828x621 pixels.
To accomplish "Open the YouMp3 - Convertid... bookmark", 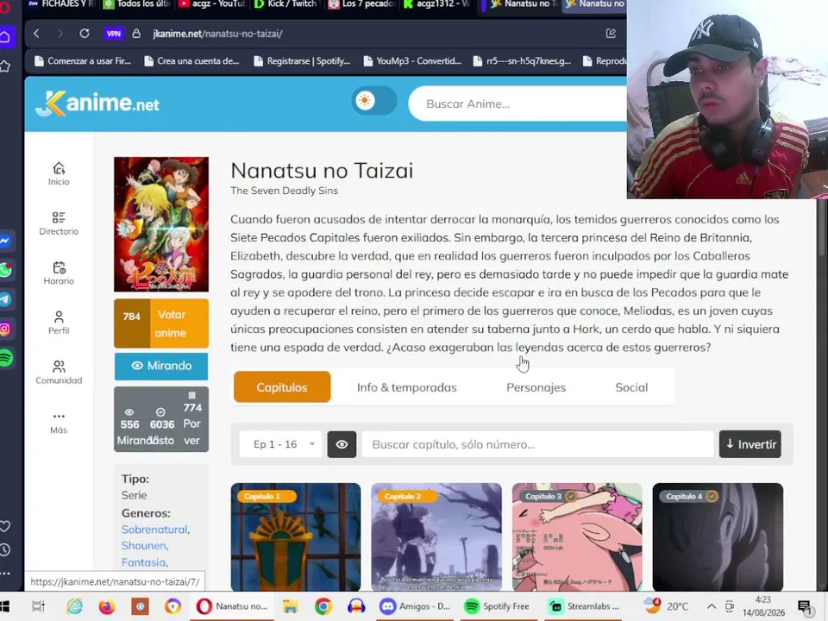I will coord(412,61).
